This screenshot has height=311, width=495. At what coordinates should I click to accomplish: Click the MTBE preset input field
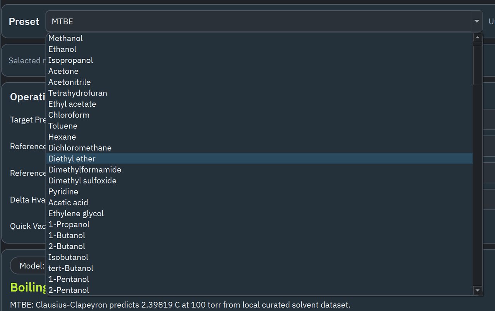[155, 21]
